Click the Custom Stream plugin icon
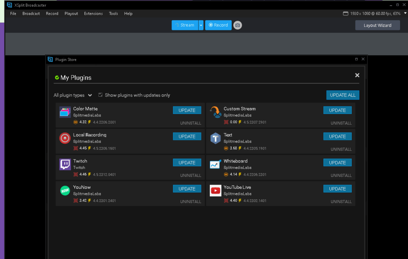Viewport: 408px width, 259px height. 215,112
